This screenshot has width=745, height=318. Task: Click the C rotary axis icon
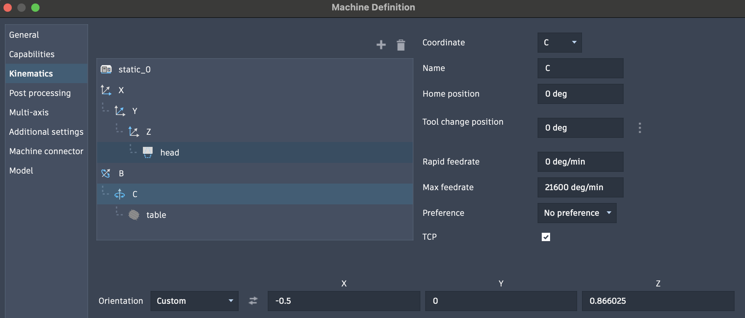[120, 194]
